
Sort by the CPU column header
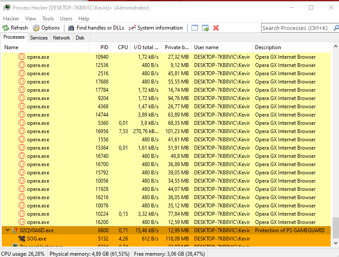pos(121,47)
